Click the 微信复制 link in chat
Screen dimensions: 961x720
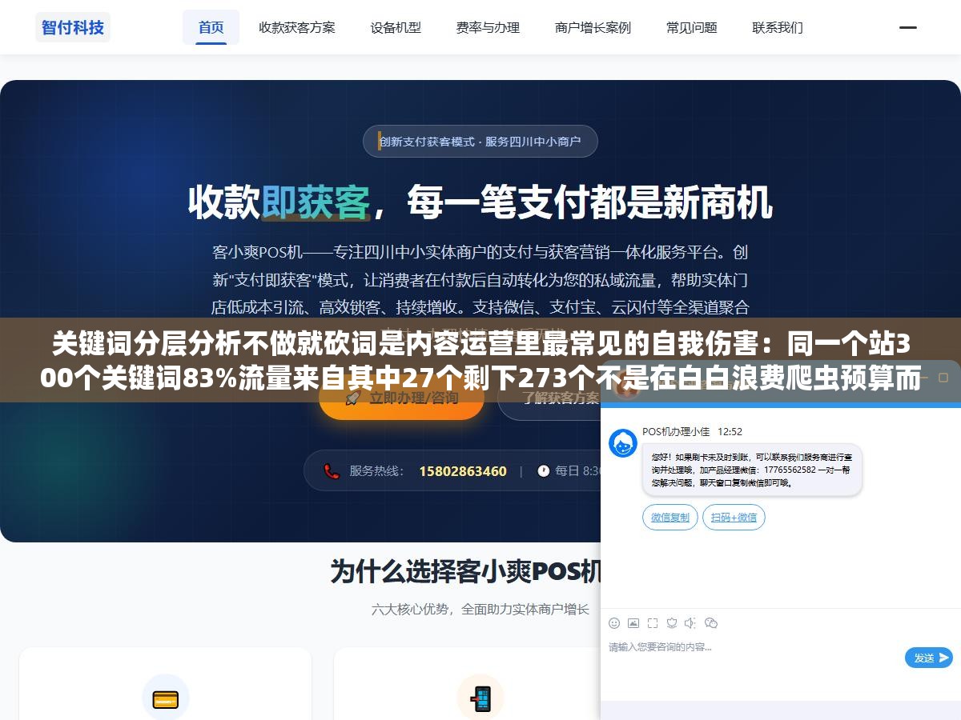pos(670,517)
